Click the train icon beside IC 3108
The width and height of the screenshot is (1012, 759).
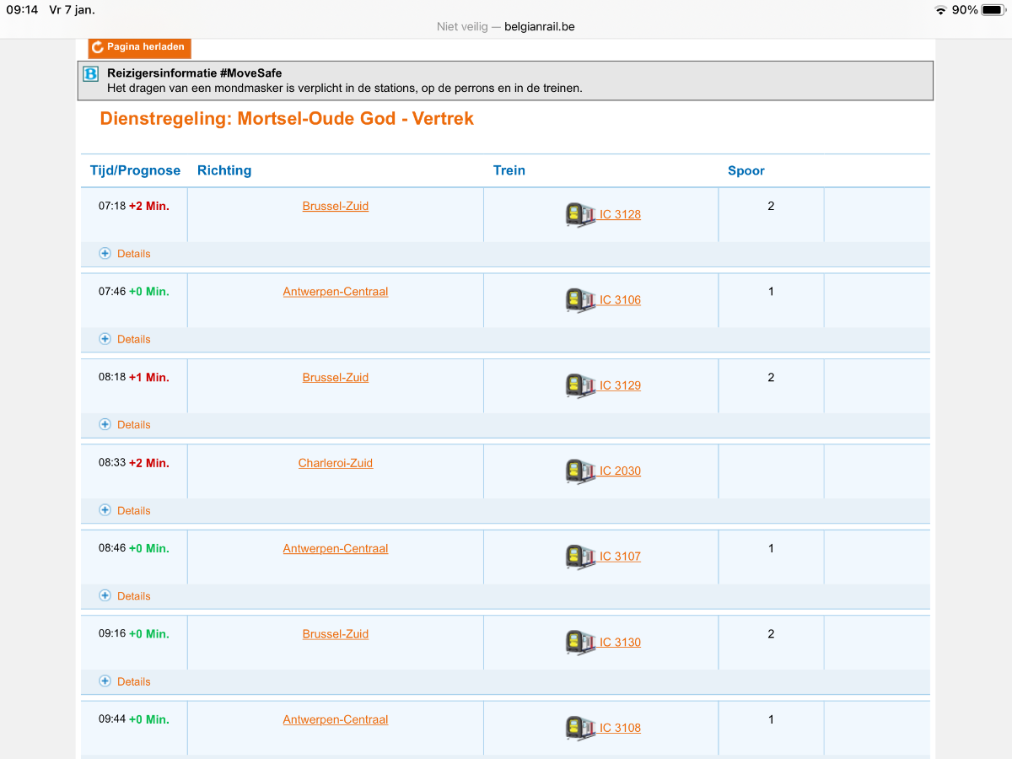point(580,728)
